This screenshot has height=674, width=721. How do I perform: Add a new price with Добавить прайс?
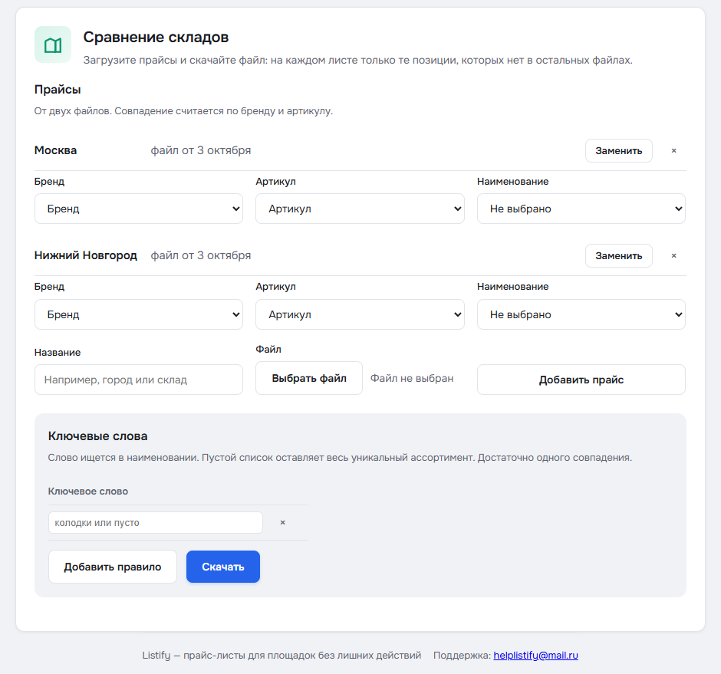tap(581, 380)
